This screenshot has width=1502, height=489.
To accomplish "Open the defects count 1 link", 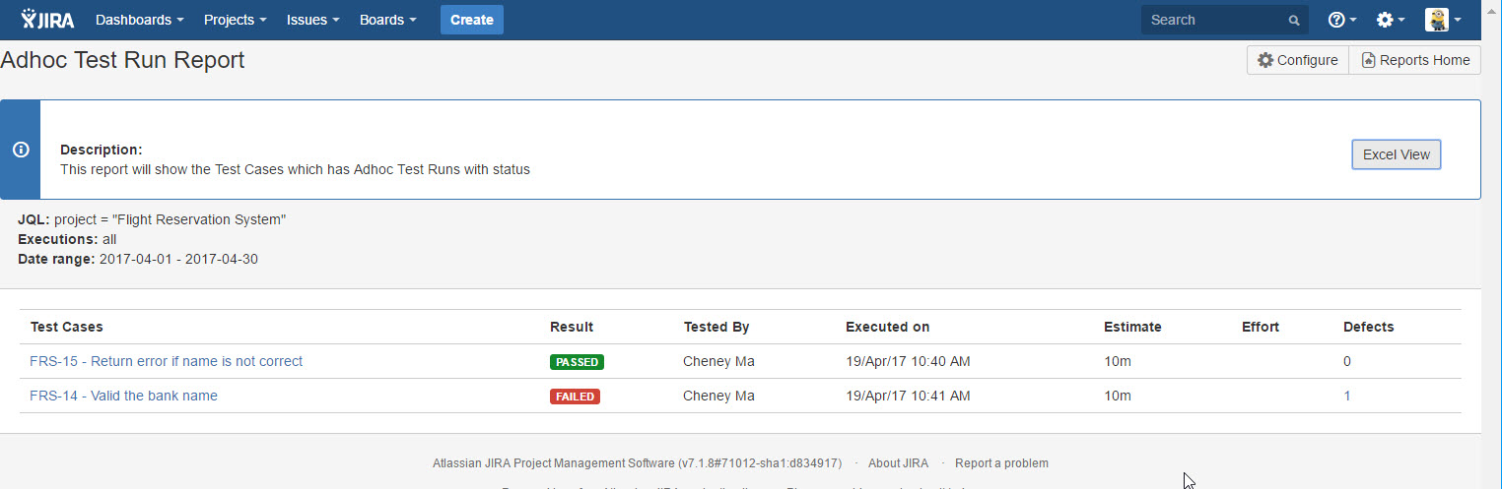I will [1347, 396].
